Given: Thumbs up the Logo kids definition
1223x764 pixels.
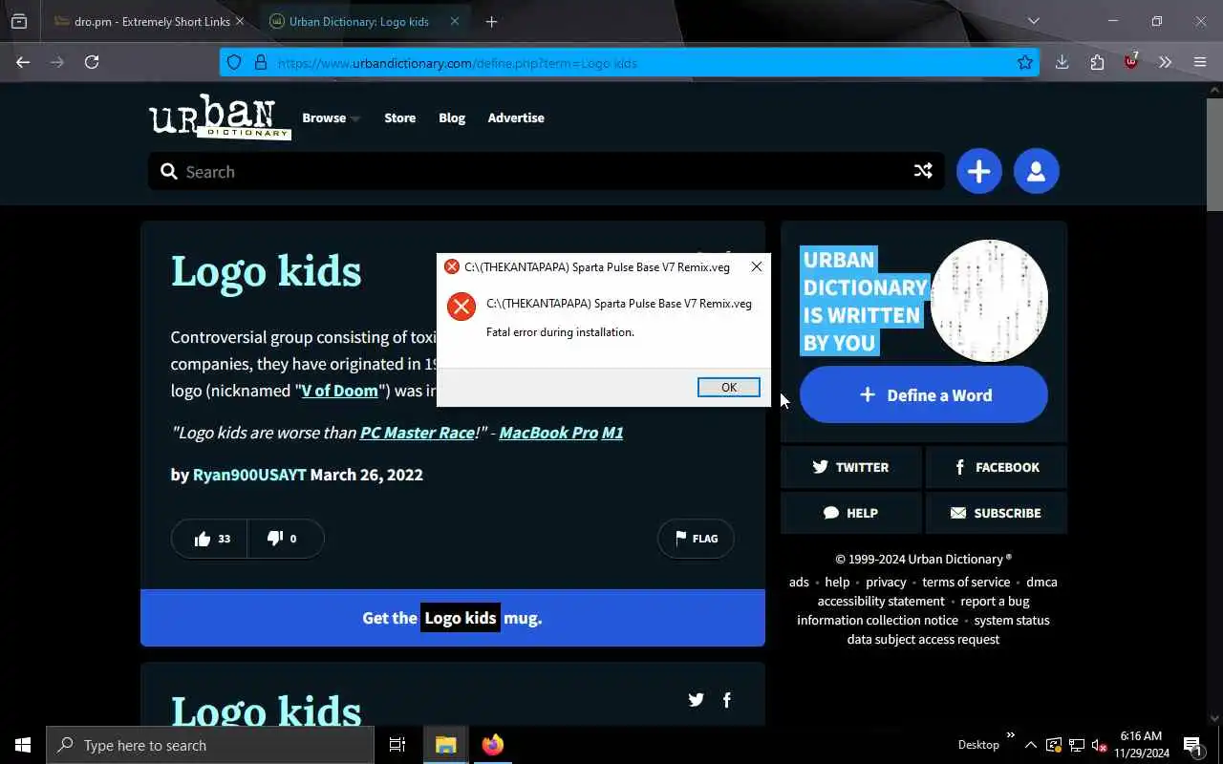Looking at the screenshot, I should click(x=210, y=539).
